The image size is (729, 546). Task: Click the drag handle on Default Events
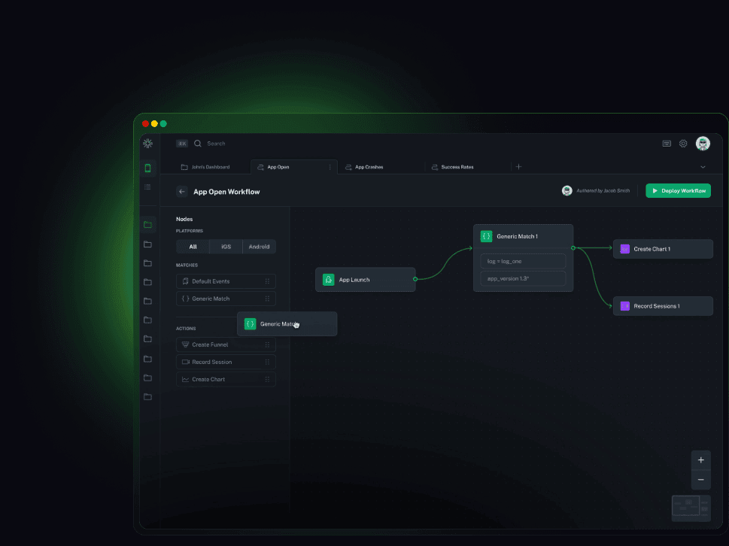click(267, 281)
